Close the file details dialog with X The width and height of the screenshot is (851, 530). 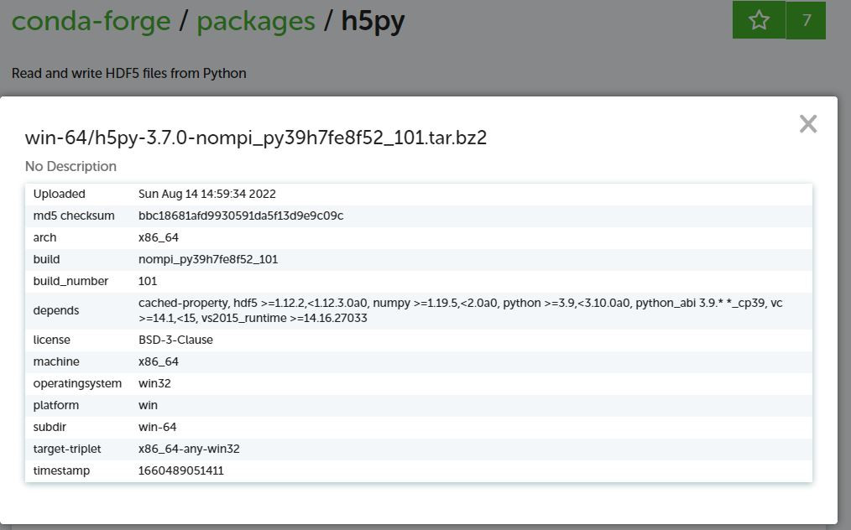tap(807, 124)
